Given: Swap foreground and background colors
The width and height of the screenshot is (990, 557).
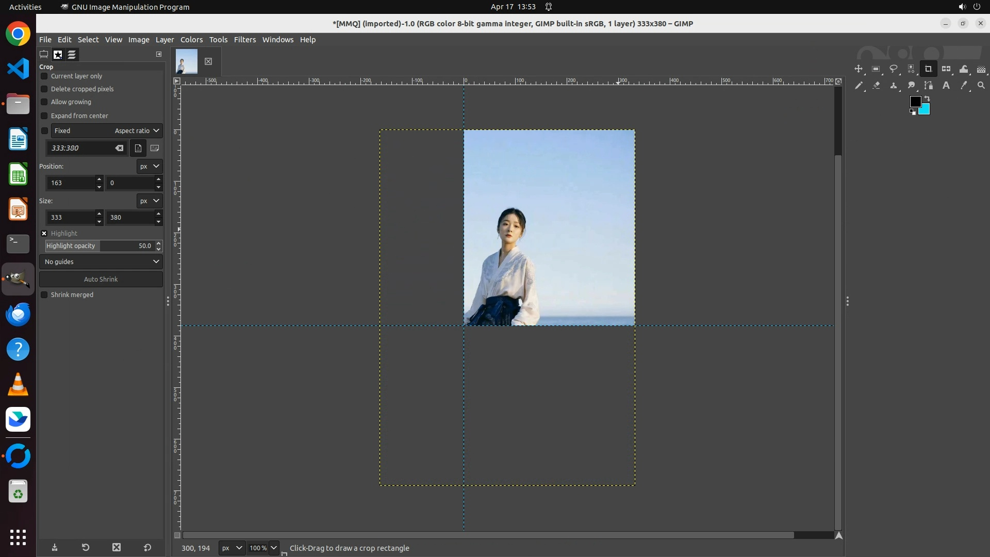Looking at the screenshot, I should 927,98.
